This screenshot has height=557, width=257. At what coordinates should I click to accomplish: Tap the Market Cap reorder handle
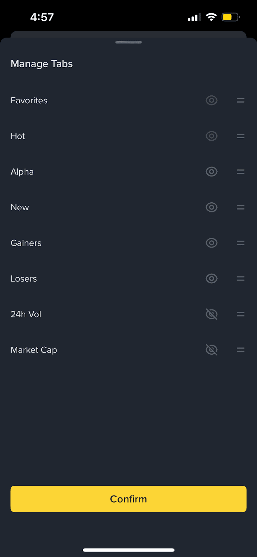coord(240,350)
